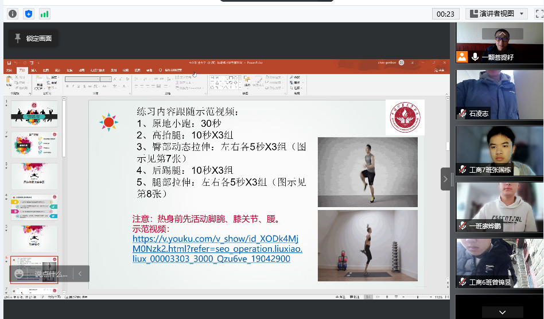Open the emoji picker in chat bar
544x319 pixels.
(x=20, y=274)
